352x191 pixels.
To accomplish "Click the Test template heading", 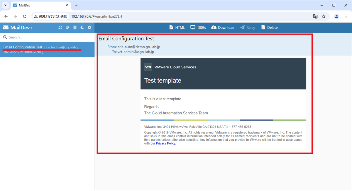I will pos(163,80).
